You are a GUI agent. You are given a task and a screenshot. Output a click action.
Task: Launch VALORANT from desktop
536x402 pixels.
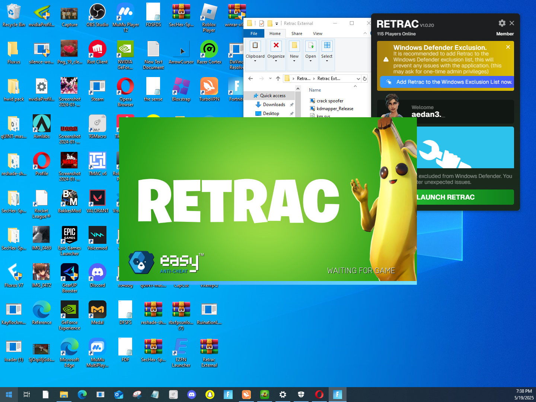(x=98, y=201)
